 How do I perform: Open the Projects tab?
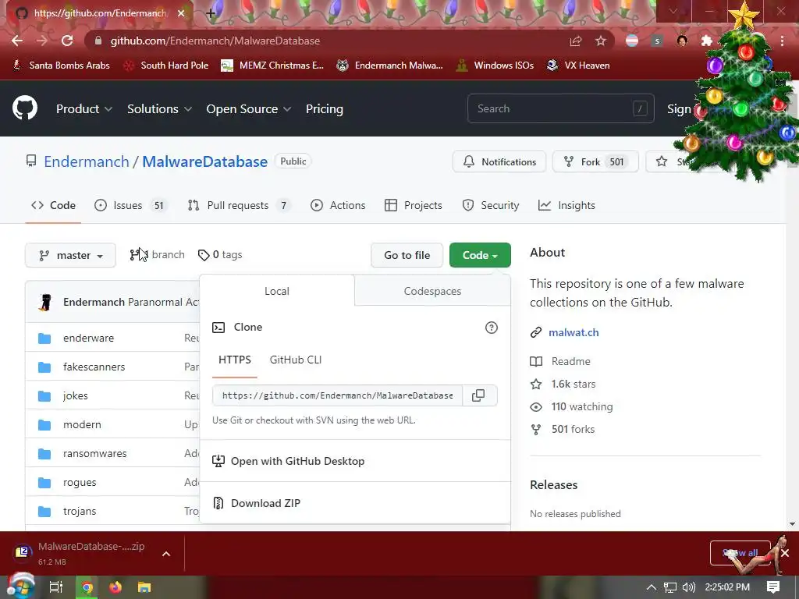414,205
